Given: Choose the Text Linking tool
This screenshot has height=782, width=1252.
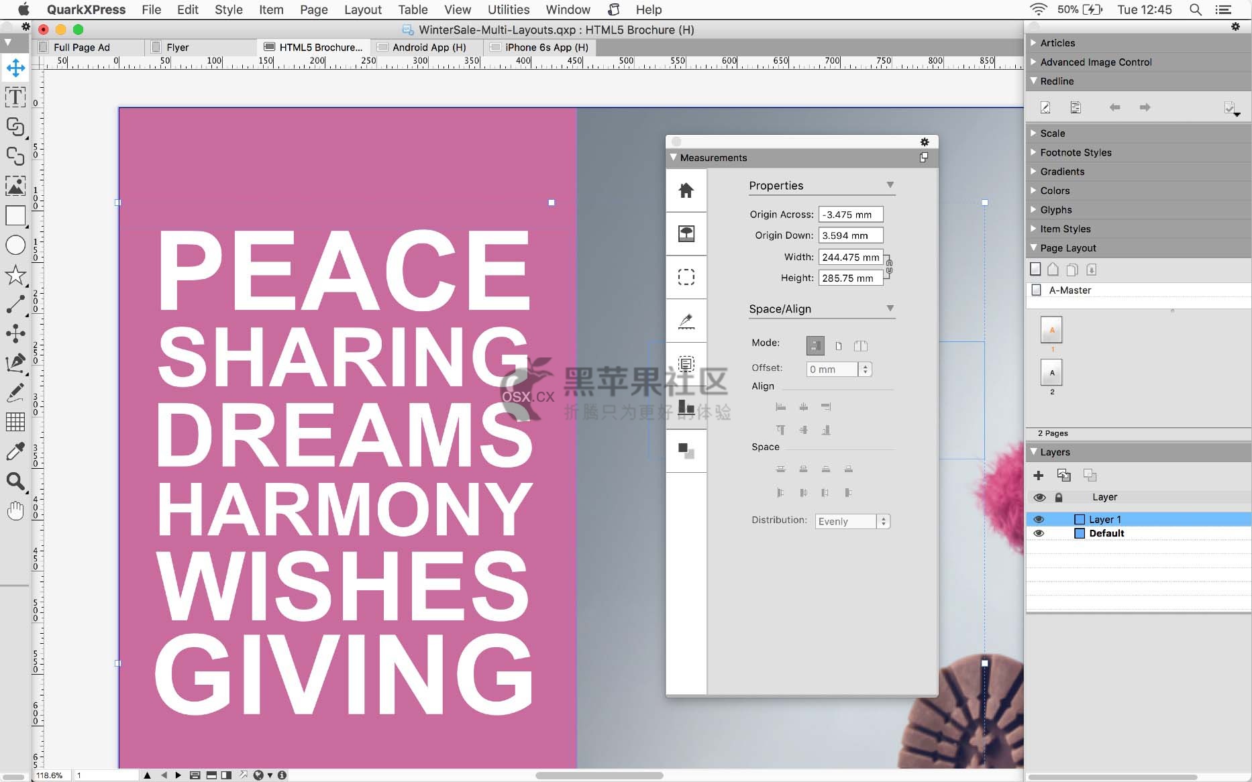Looking at the screenshot, I should click(x=15, y=127).
